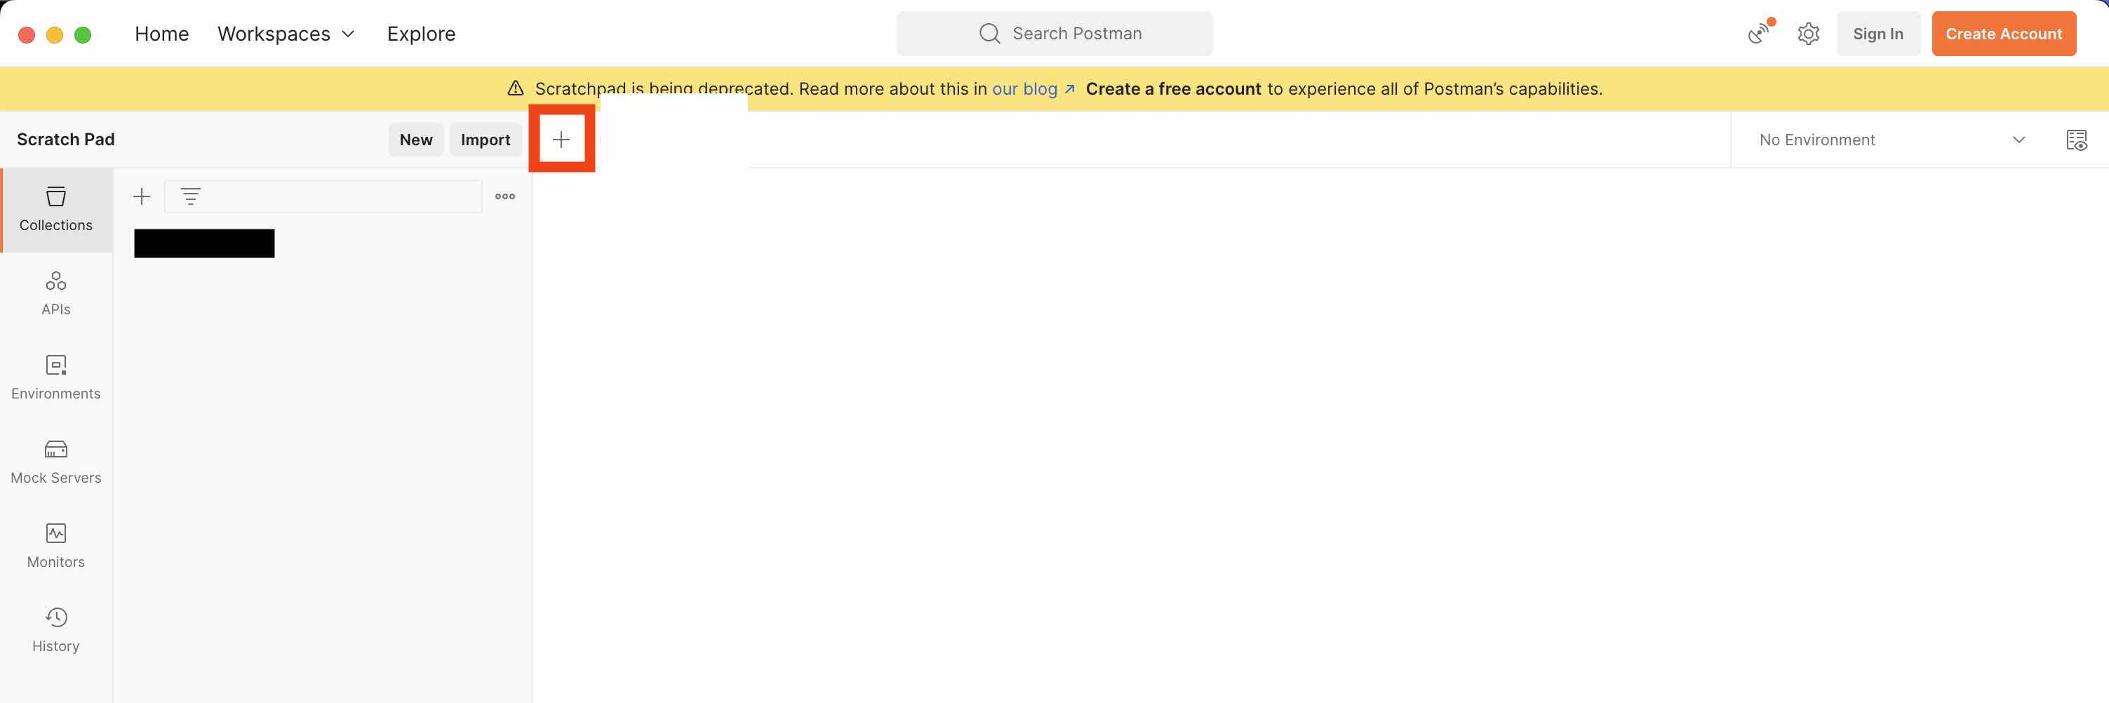Open the collections three-dot options menu

505,196
